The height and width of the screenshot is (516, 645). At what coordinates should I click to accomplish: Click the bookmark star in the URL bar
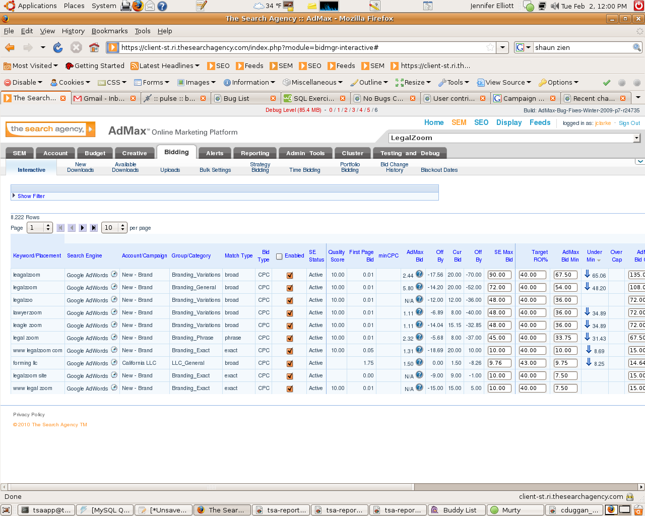point(490,47)
